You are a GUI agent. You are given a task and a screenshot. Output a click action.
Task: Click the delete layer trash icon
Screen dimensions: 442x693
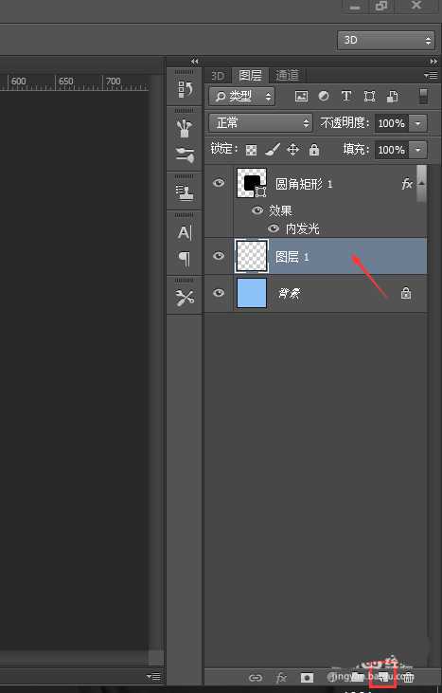coord(409,677)
